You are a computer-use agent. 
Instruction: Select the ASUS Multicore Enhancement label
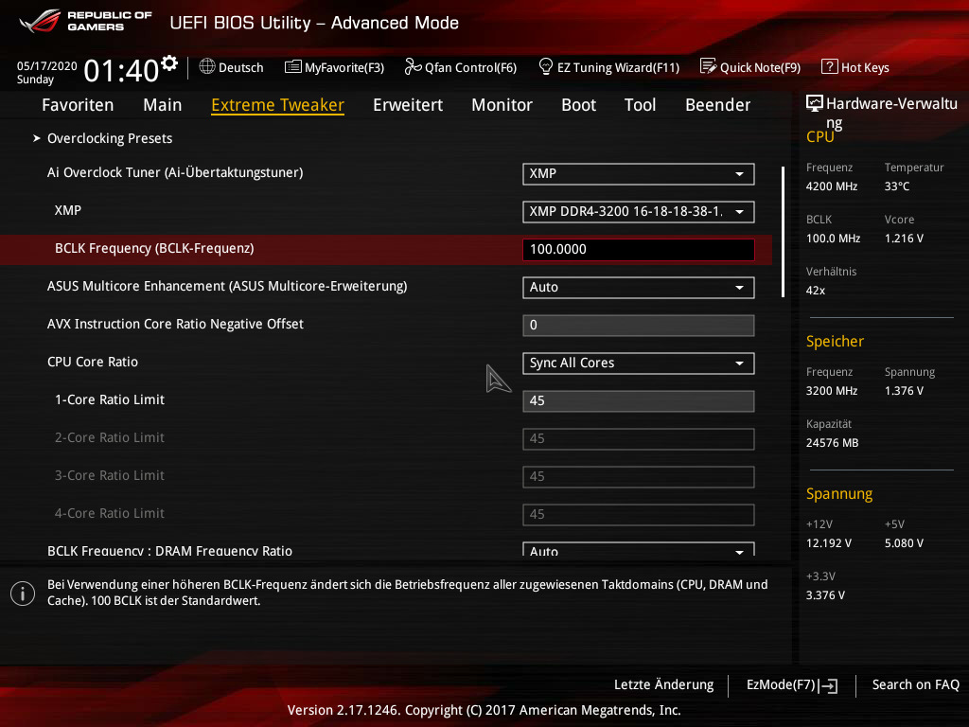pos(227,286)
